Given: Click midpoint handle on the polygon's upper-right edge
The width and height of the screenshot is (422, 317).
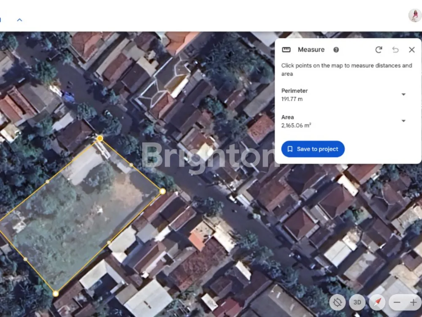Looking at the screenshot, I should 131,165.
